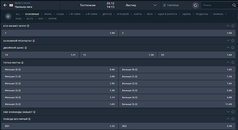Favorite the Кто начнет игру market star
The width and height of the screenshot is (238, 130).
[x=233, y=26]
